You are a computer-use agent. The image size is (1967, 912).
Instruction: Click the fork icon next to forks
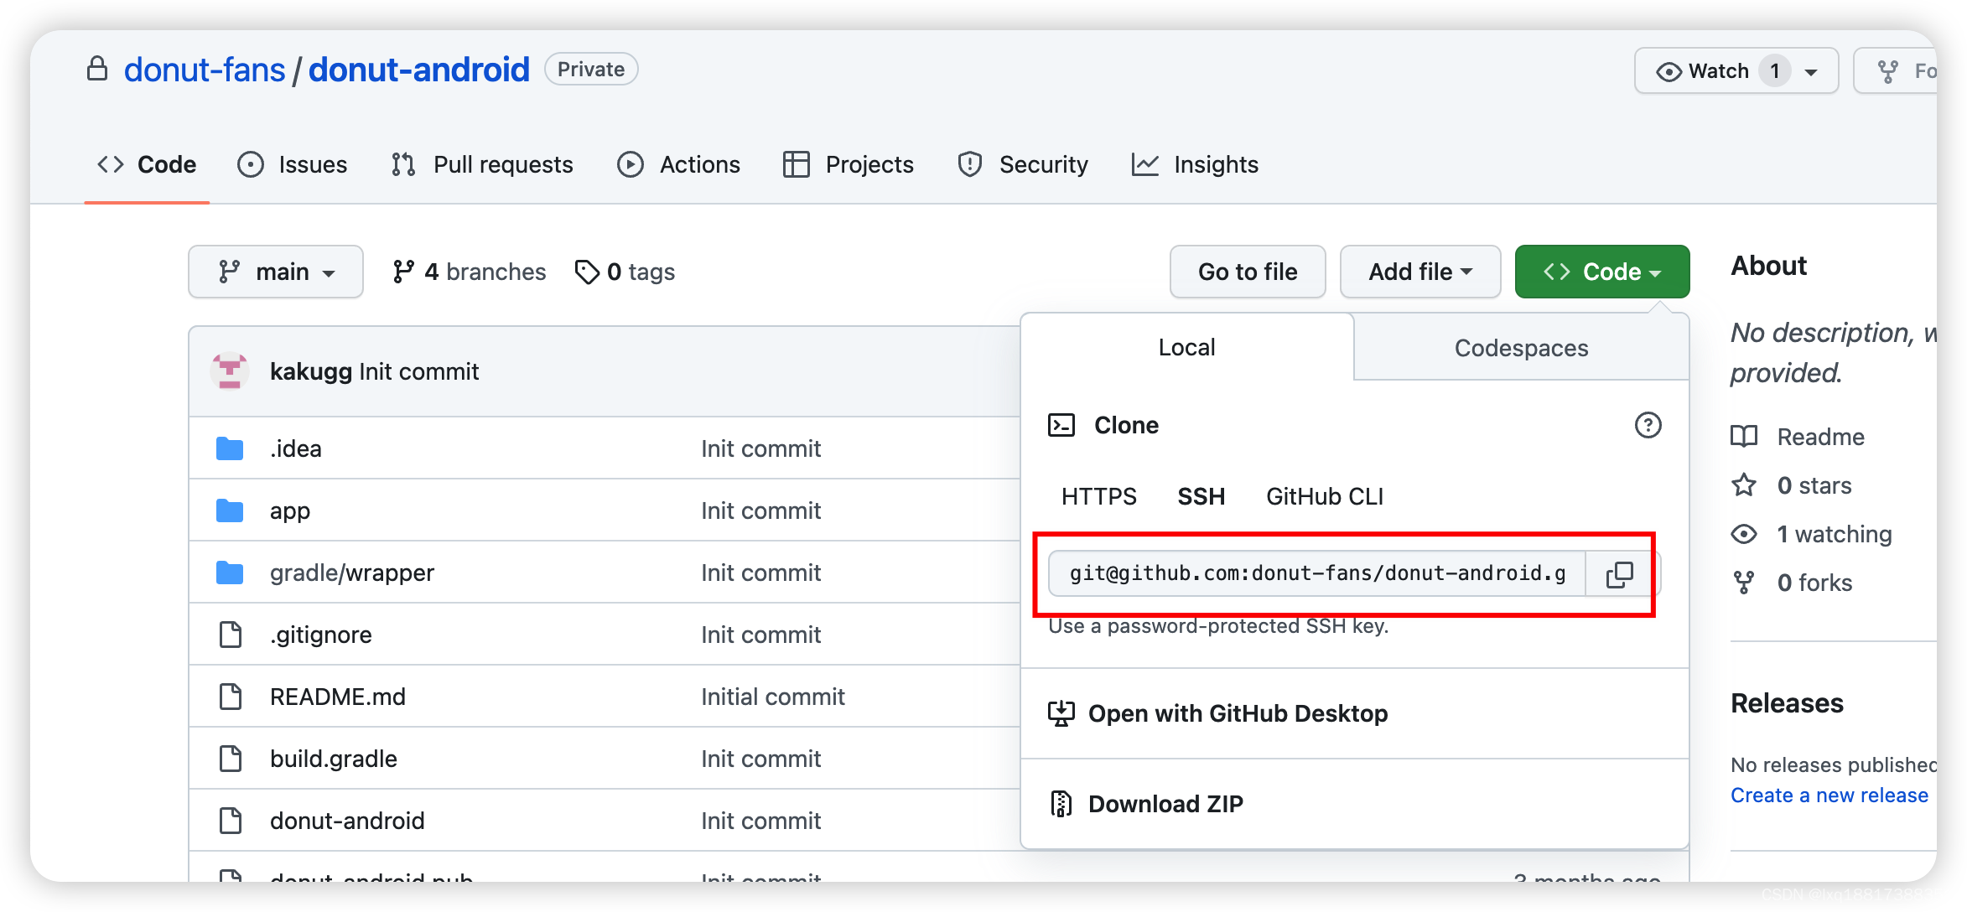pyautogui.click(x=1744, y=583)
